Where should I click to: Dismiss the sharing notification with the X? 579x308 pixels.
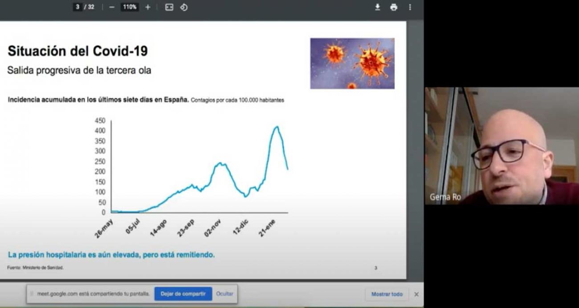(416, 294)
